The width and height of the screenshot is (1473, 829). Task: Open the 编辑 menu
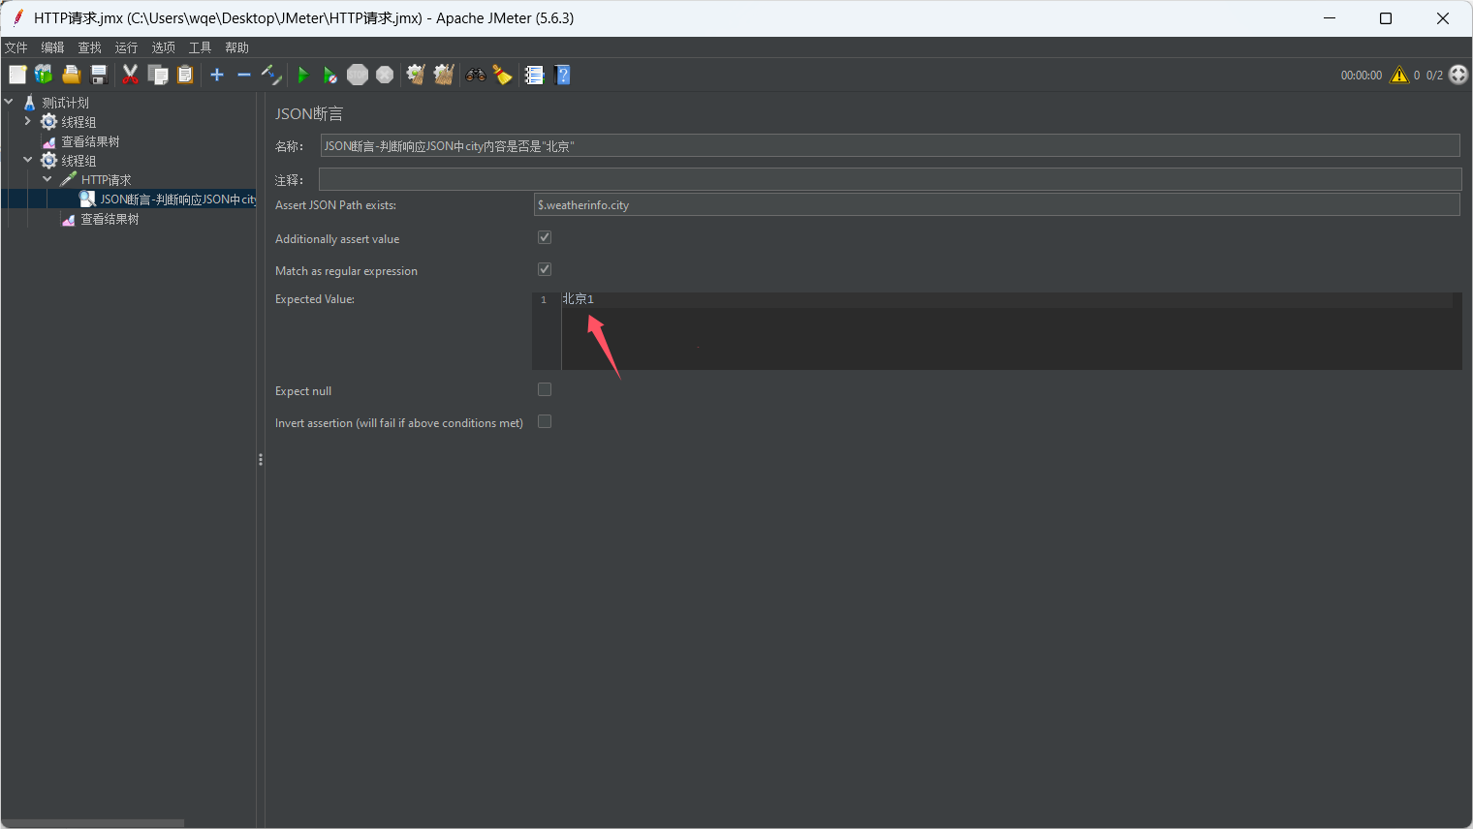[52, 47]
